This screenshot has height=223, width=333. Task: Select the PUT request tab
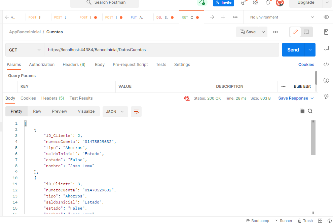140,17
